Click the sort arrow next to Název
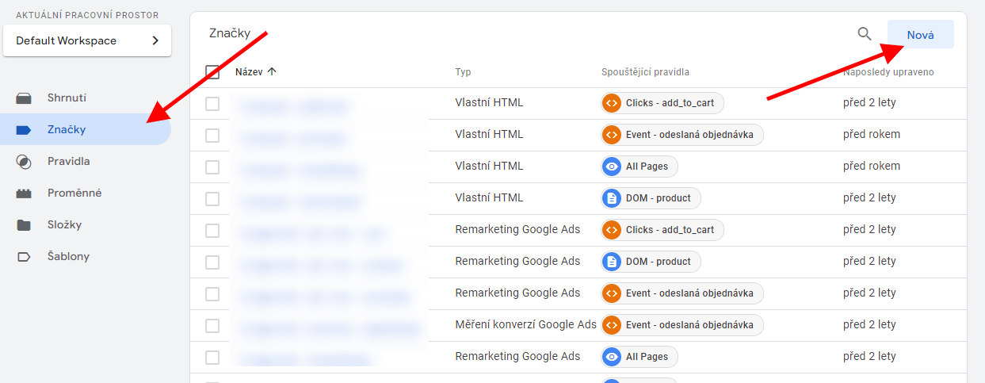The height and width of the screenshot is (383, 985). (272, 72)
